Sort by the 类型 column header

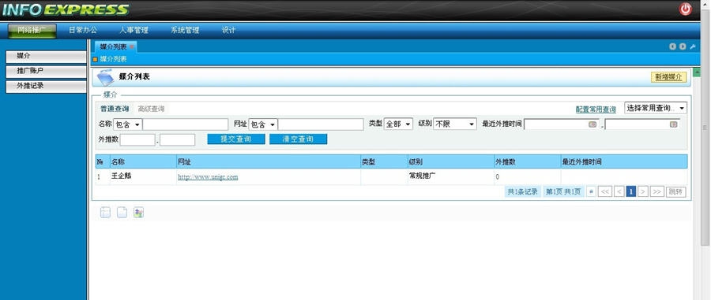coord(384,161)
